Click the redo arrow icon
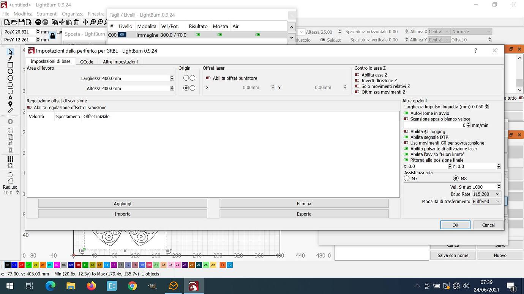The height and width of the screenshot is (294, 524). point(45,22)
